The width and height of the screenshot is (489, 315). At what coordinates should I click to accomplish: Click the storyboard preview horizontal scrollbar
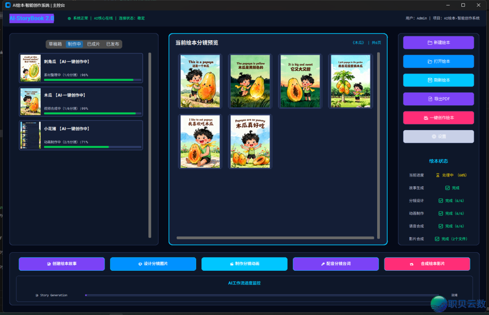(x=275, y=238)
